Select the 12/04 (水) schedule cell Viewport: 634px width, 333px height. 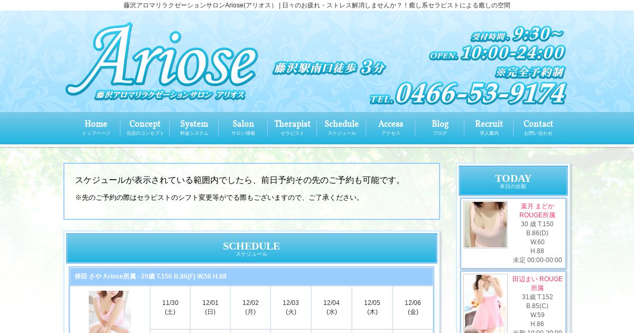331,307
